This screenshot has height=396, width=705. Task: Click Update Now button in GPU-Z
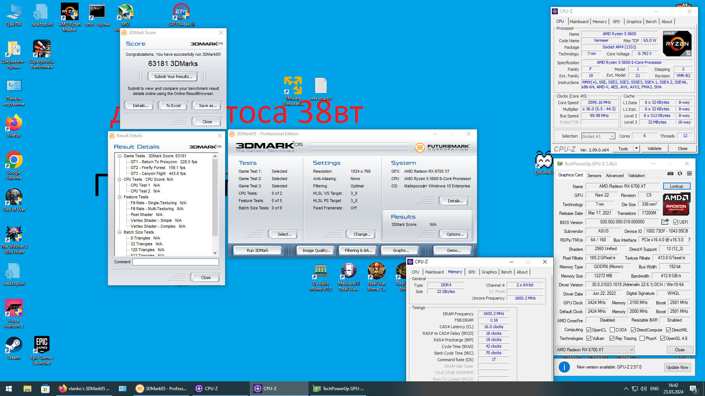677,367
